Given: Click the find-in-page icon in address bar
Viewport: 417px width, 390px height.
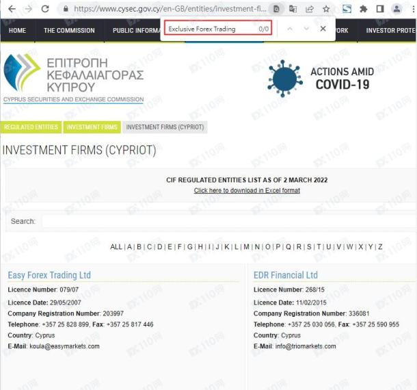Looking at the screenshot, I should (x=276, y=9).
